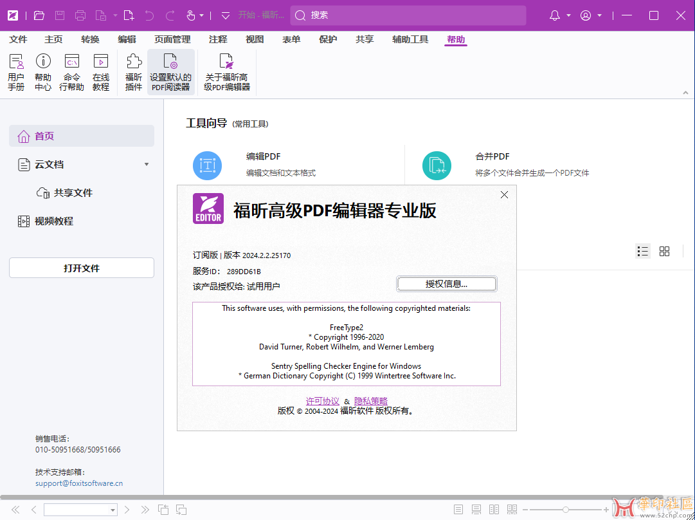Screen dimensions: 695x520
Task: Open the Privacy Policy (隐私策略) link
Action: point(371,401)
